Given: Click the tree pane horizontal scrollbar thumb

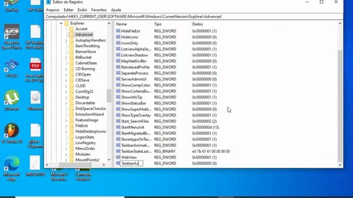Looking at the screenshot, I should click(75, 165).
